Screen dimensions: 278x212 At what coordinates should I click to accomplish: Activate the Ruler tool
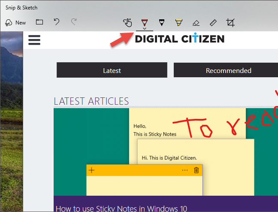(x=213, y=23)
